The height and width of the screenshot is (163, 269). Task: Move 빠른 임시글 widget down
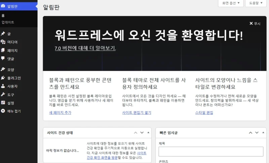click(x=257, y=132)
